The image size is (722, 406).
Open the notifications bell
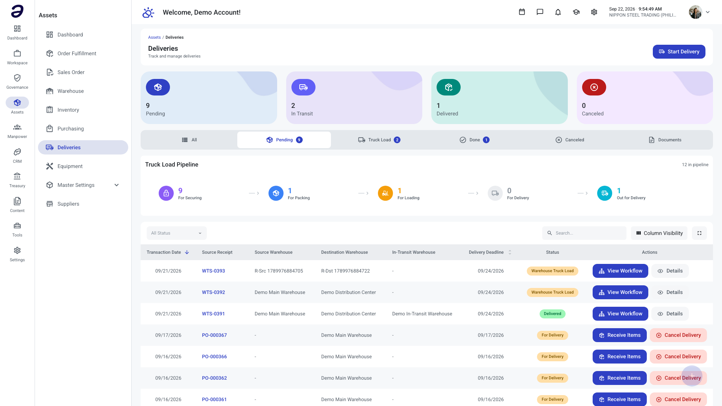pos(558,12)
